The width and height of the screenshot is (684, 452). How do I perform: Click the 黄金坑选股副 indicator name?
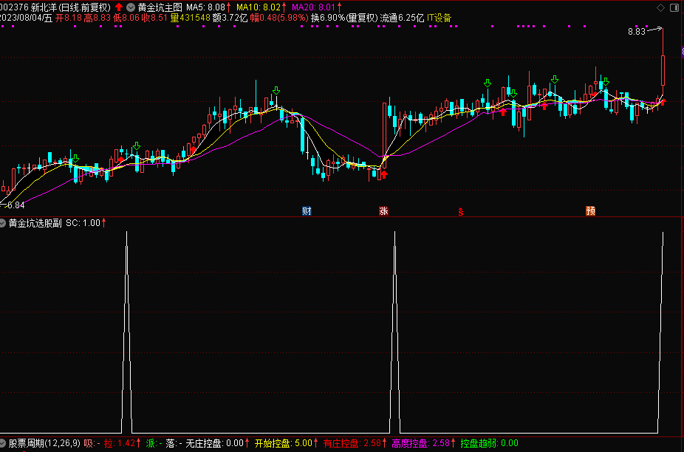point(35,223)
